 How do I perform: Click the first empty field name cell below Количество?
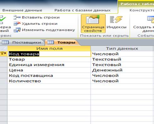[49, 86]
